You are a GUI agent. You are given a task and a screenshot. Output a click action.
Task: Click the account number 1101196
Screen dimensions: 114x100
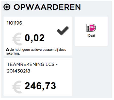14,23
